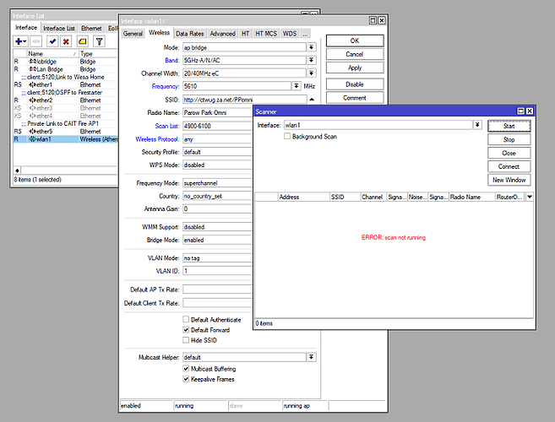The height and width of the screenshot is (422, 555).
Task: Click the blue checkmark Enable icon
Action: [52, 41]
